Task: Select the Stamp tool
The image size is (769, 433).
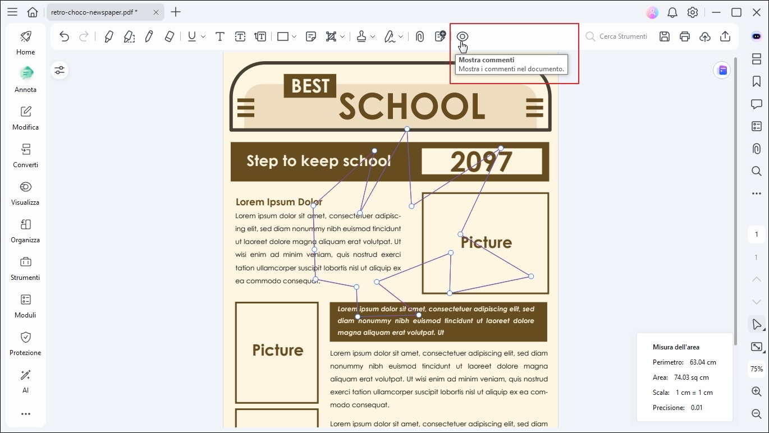Action: 361,36
